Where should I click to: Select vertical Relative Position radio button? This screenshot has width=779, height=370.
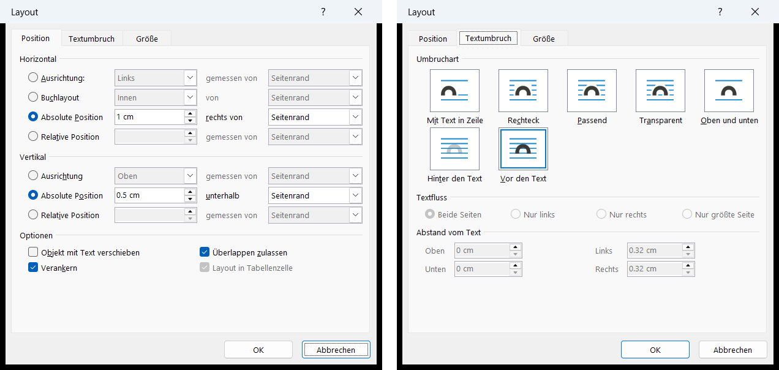33,215
